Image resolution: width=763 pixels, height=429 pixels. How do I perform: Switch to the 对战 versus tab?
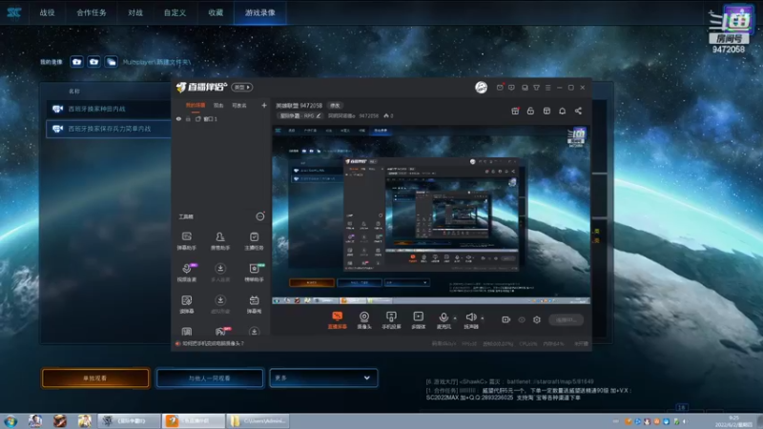[x=135, y=12]
